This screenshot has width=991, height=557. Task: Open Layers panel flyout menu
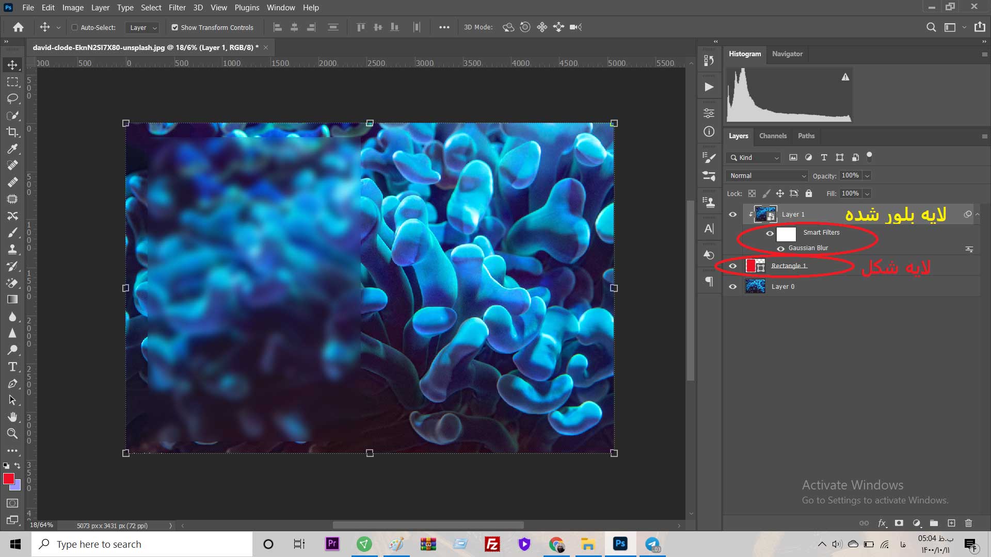click(984, 136)
